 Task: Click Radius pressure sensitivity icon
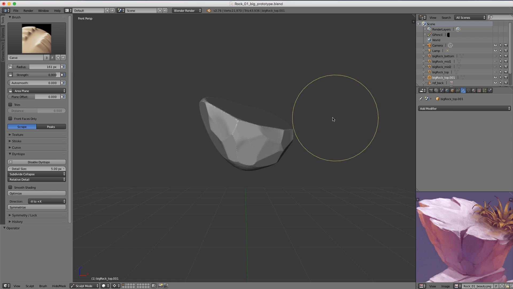63,67
